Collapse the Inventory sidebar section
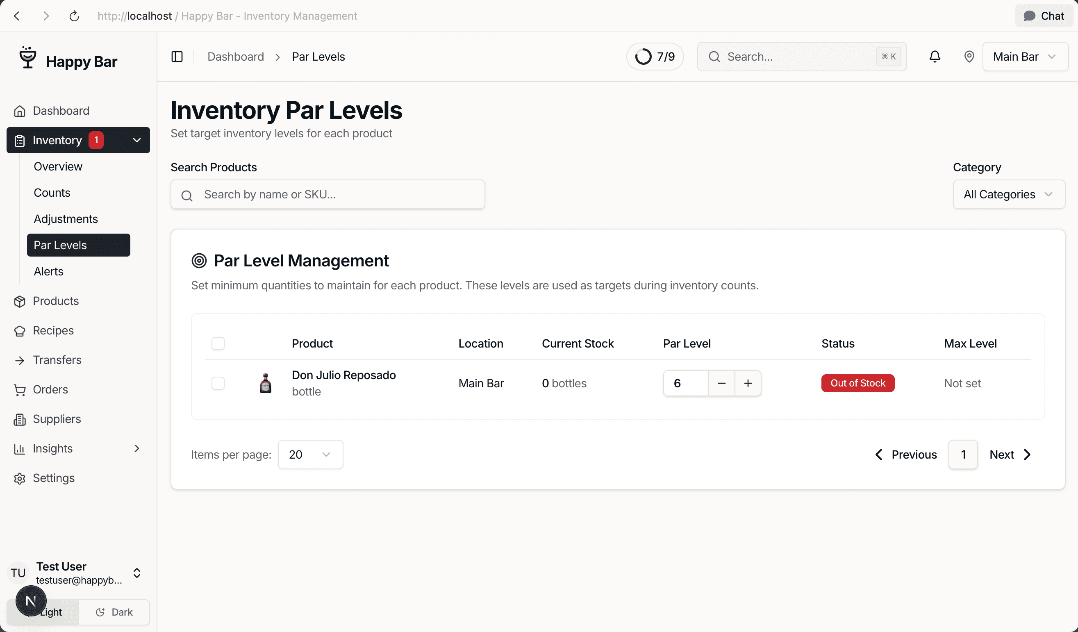1078x632 pixels. point(136,140)
